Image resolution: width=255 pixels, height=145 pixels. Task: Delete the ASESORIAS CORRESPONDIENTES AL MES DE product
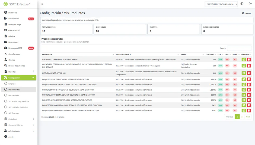point(249,60)
